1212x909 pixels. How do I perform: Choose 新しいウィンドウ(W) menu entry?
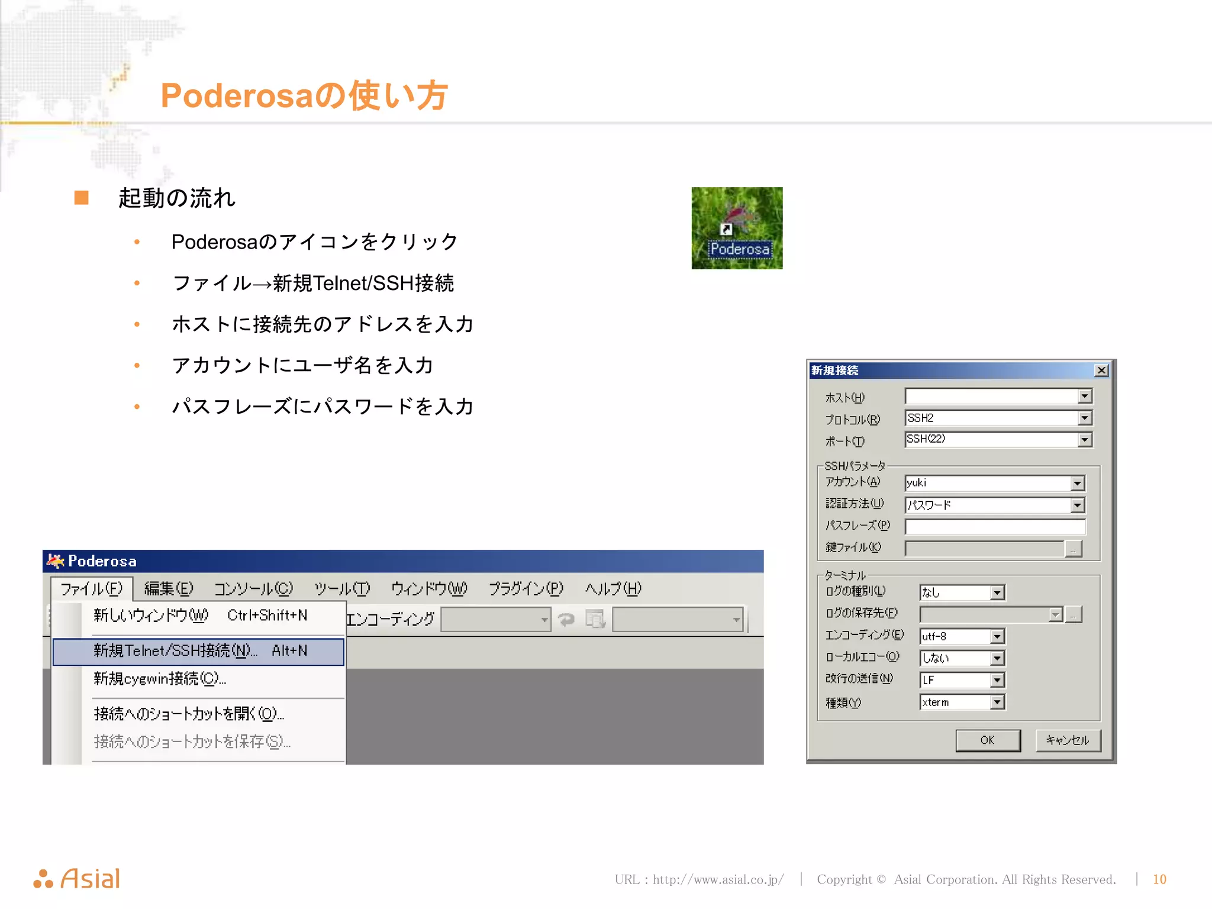[x=199, y=615]
